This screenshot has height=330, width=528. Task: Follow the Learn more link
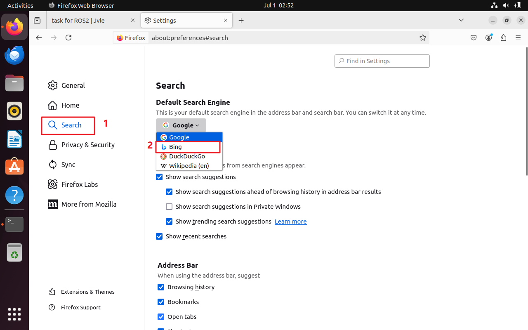290,222
